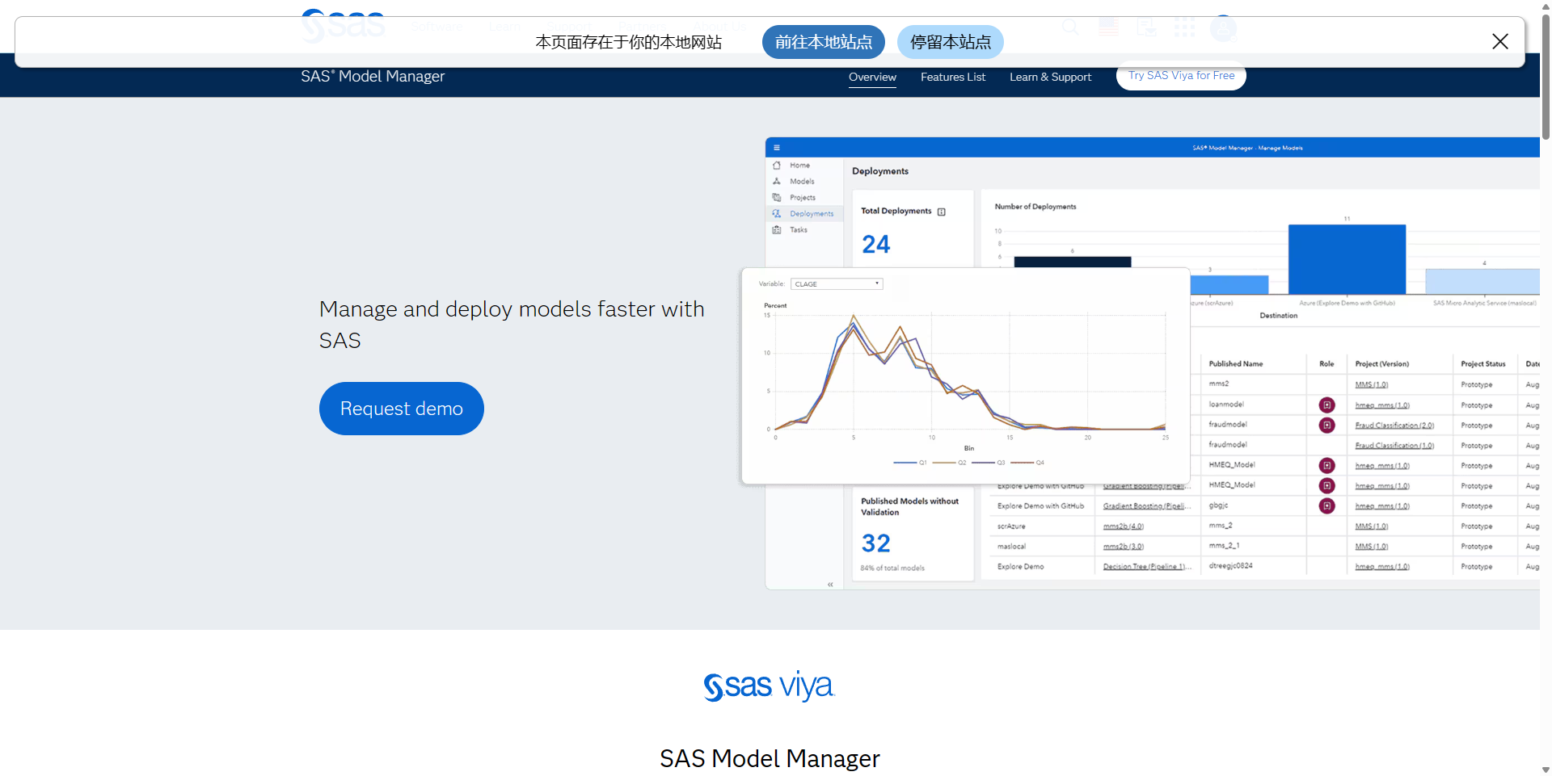
Task: Click the scrAzure cell
Action: 1011,526
